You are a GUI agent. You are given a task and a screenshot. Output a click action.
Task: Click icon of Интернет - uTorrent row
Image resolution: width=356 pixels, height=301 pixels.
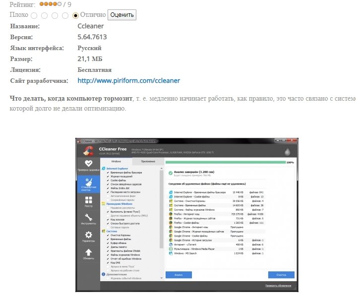(171, 244)
